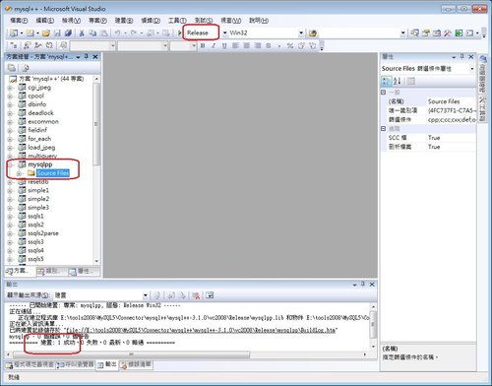Click the green Start Debugging arrow

click(179, 32)
